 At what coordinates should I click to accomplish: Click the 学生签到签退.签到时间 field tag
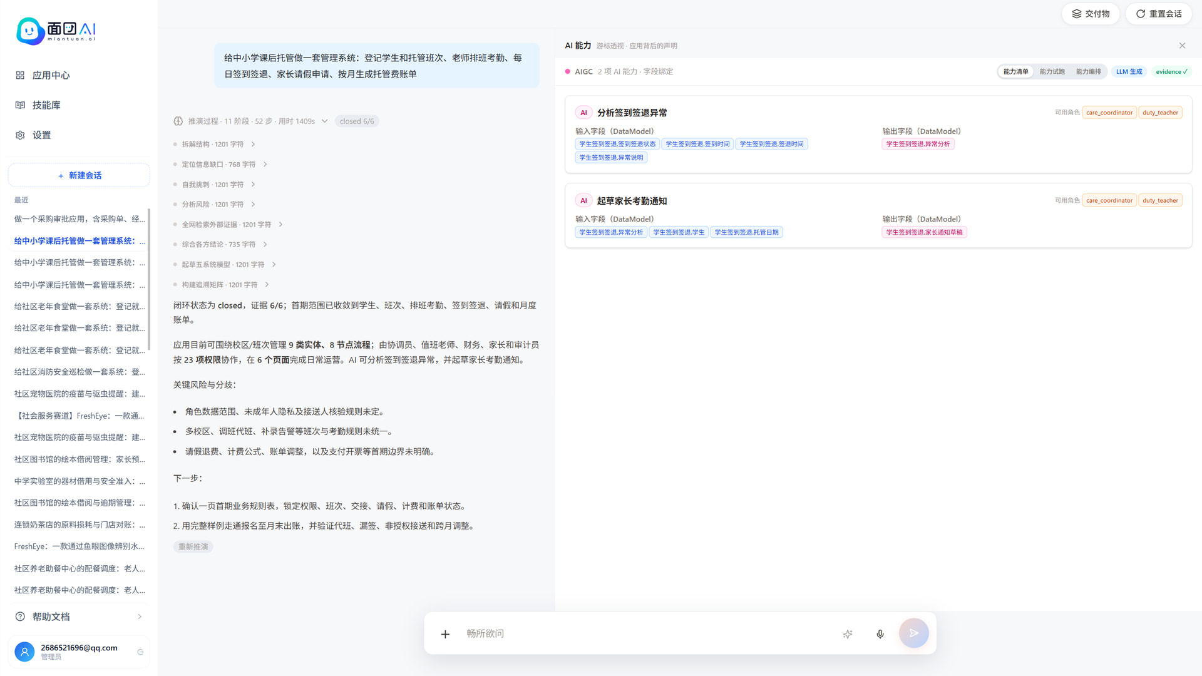point(697,144)
